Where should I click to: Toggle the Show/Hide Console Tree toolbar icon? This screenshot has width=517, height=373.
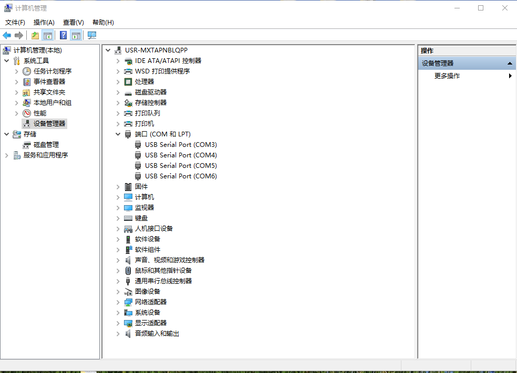tap(48, 35)
